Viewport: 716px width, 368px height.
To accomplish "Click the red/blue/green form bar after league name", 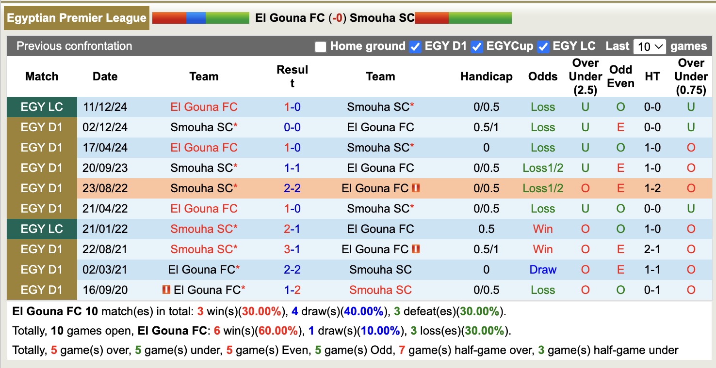I will [x=200, y=18].
